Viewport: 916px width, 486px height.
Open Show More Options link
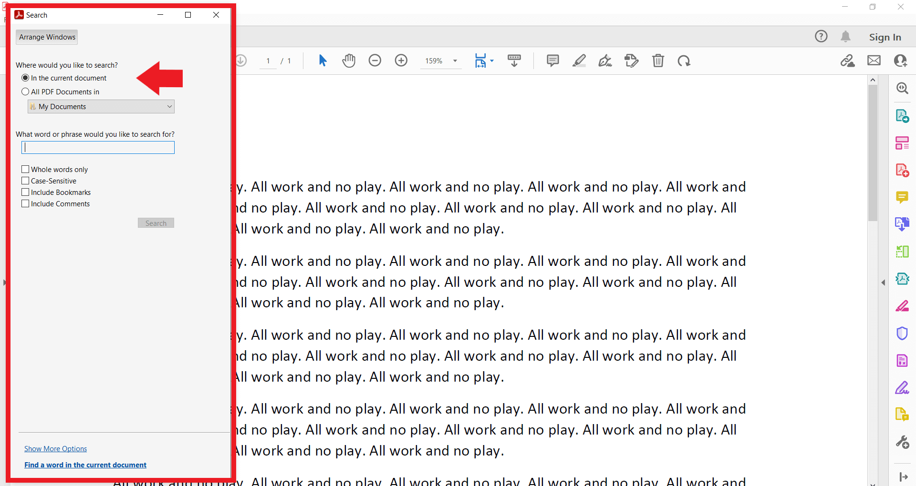(55, 449)
